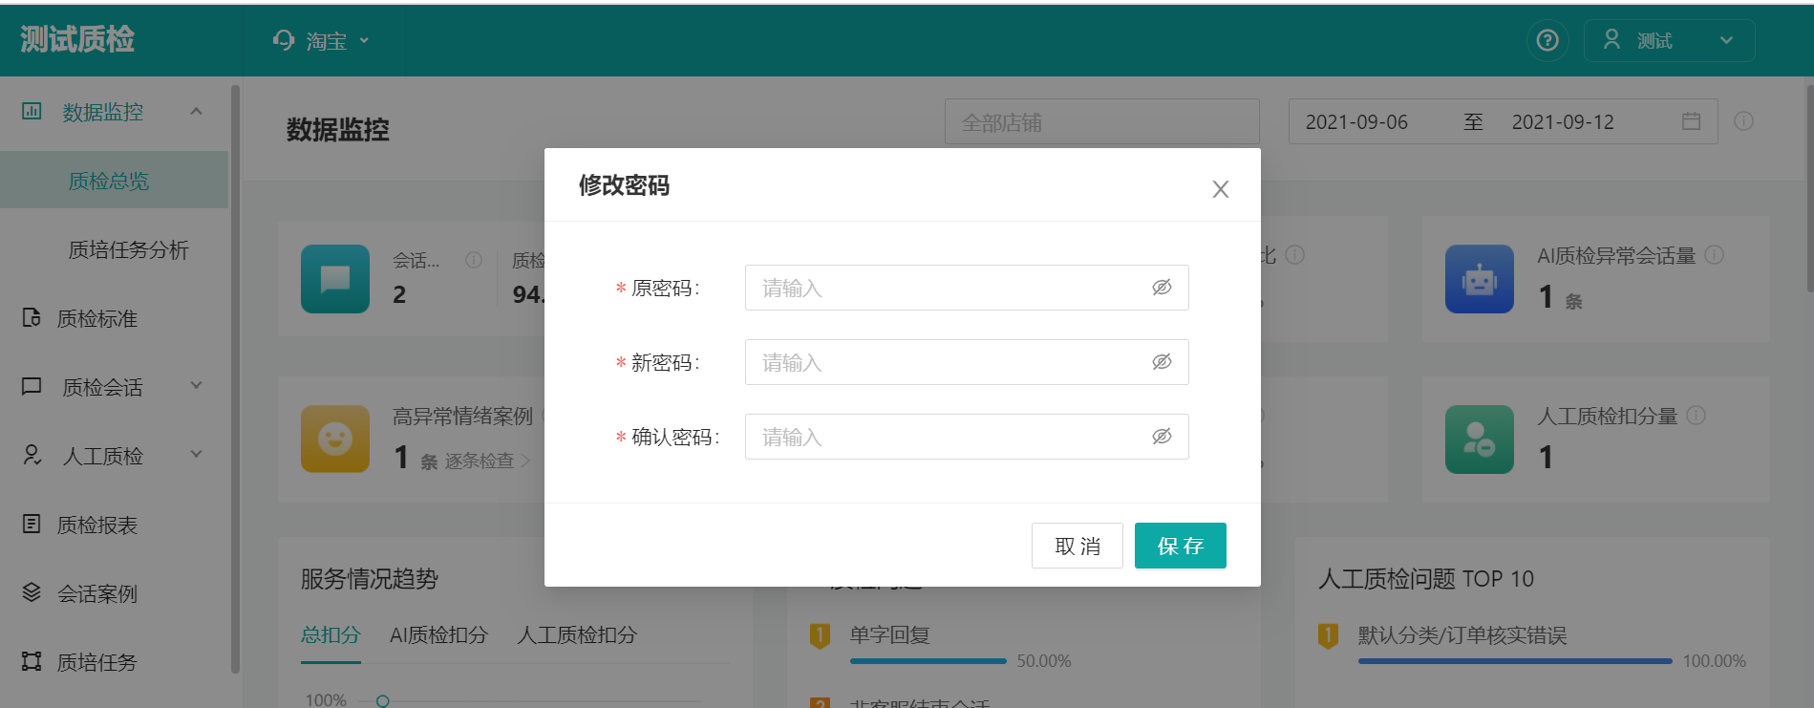Expand the 人工质检 menu
Image resolution: width=1814 pixels, height=708 pixels.
click(197, 455)
